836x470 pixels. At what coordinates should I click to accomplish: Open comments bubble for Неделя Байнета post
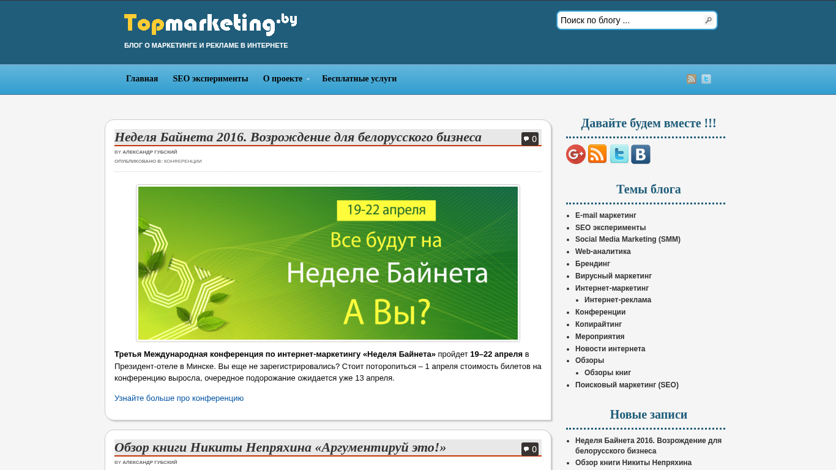[530, 139]
